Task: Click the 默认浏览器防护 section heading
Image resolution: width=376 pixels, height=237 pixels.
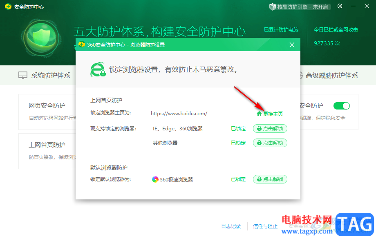Action: coord(109,168)
